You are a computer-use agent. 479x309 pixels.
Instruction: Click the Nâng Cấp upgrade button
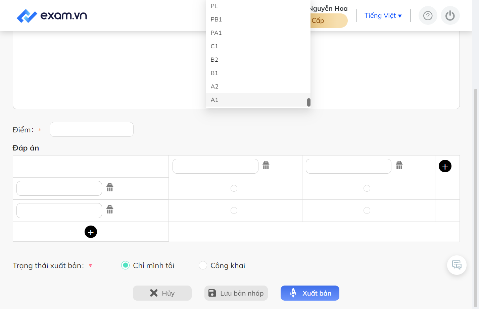click(328, 21)
